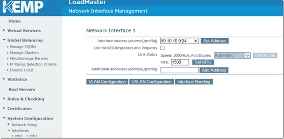Focus the Interface Address field
Image resolution: width=284 pixels, height=139 pixels.
[179, 41]
